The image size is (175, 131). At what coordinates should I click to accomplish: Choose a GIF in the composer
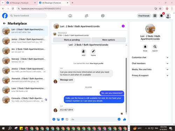coord(67,119)
